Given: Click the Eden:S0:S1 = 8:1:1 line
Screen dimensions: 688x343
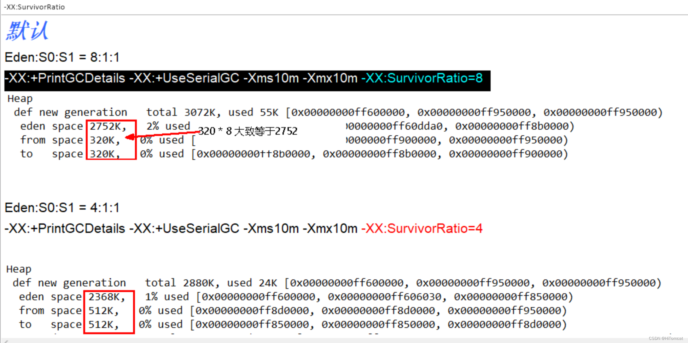Looking at the screenshot, I should coord(62,57).
